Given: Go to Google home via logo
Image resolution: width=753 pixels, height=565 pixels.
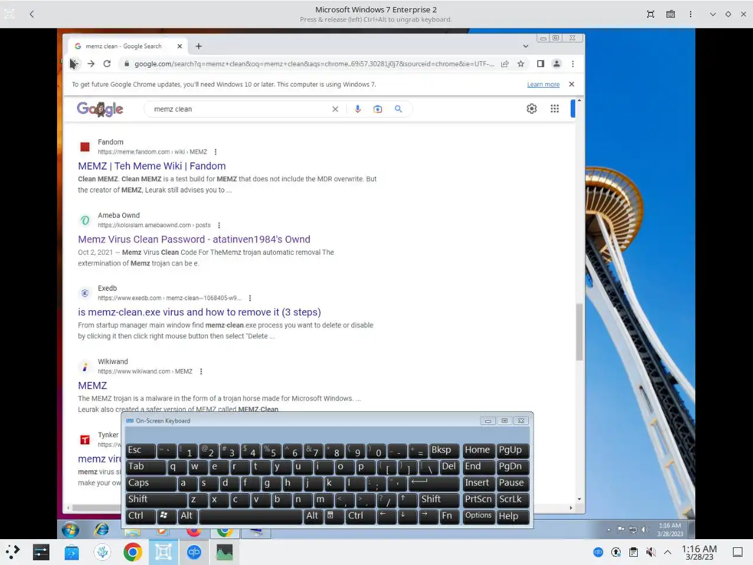Looking at the screenshot, I should (100, 109).
